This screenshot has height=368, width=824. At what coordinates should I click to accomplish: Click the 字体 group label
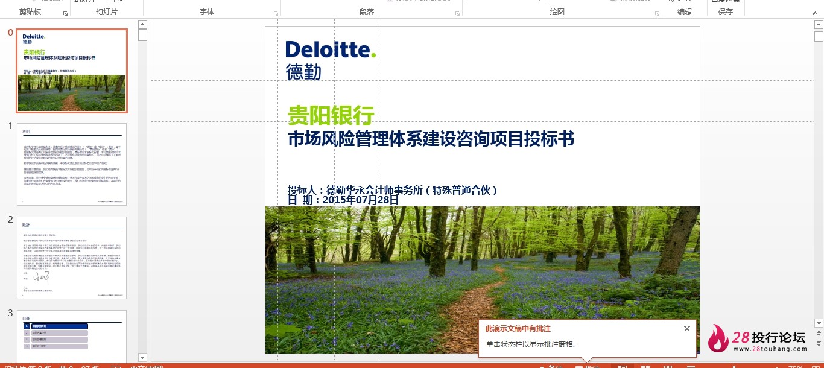click(207, 12)
